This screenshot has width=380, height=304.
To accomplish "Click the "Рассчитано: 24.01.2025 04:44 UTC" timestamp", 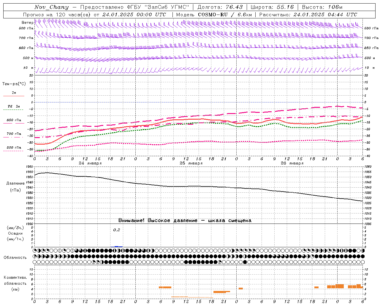I will [x=308, y=15].
